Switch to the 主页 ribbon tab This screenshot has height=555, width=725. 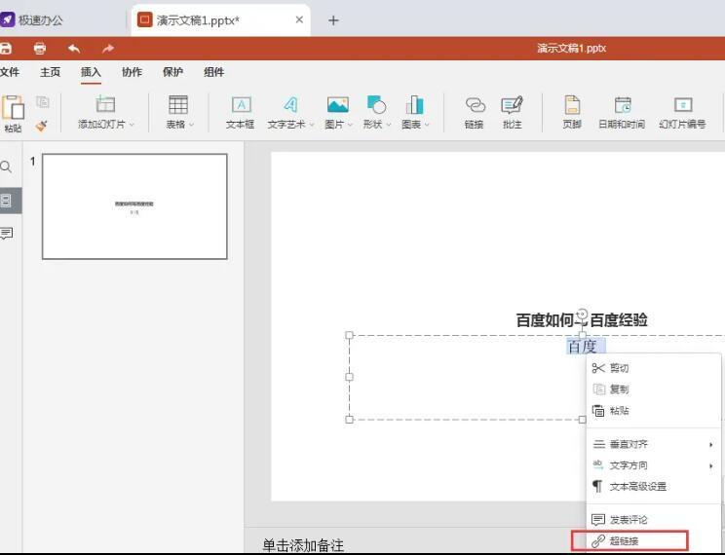50,72
